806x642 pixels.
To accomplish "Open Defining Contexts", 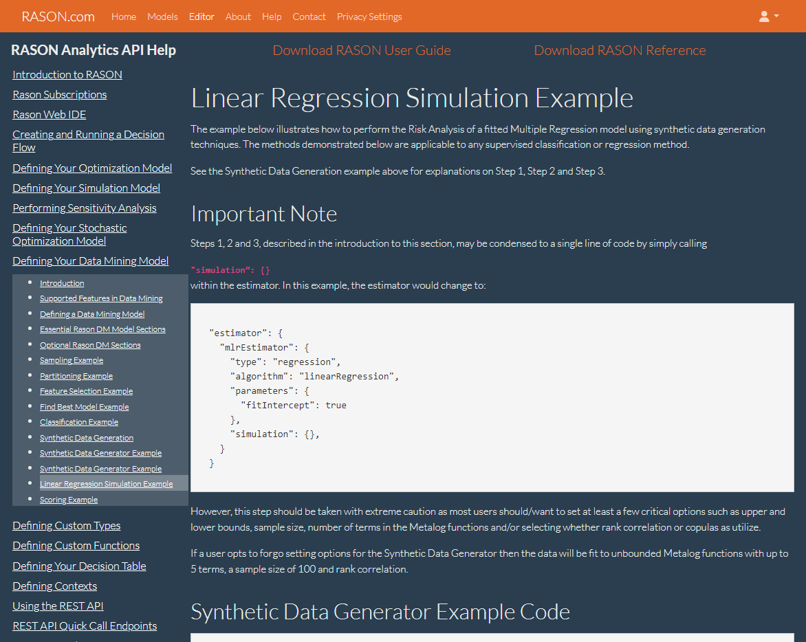I will (55, 586).
